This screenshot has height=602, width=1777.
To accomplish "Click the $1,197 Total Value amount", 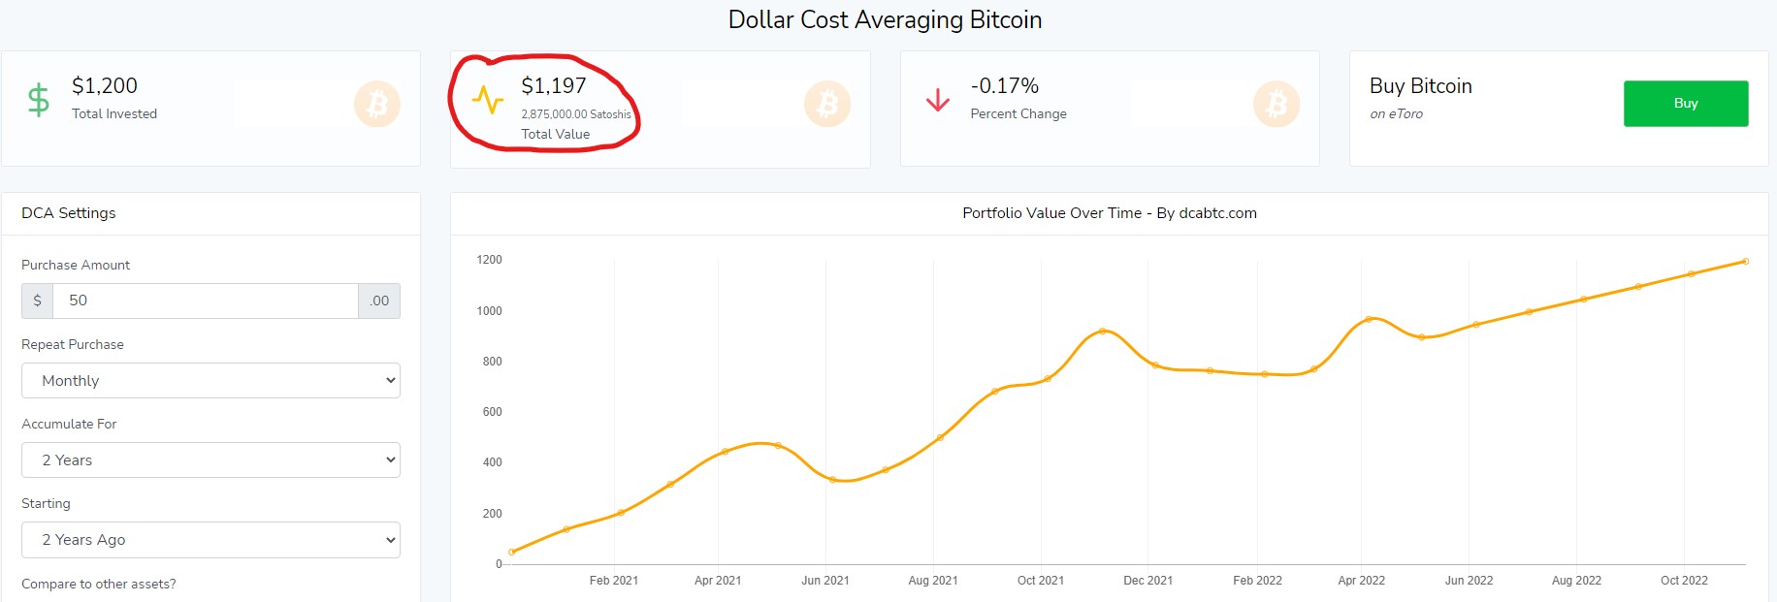I will [554, 86].
